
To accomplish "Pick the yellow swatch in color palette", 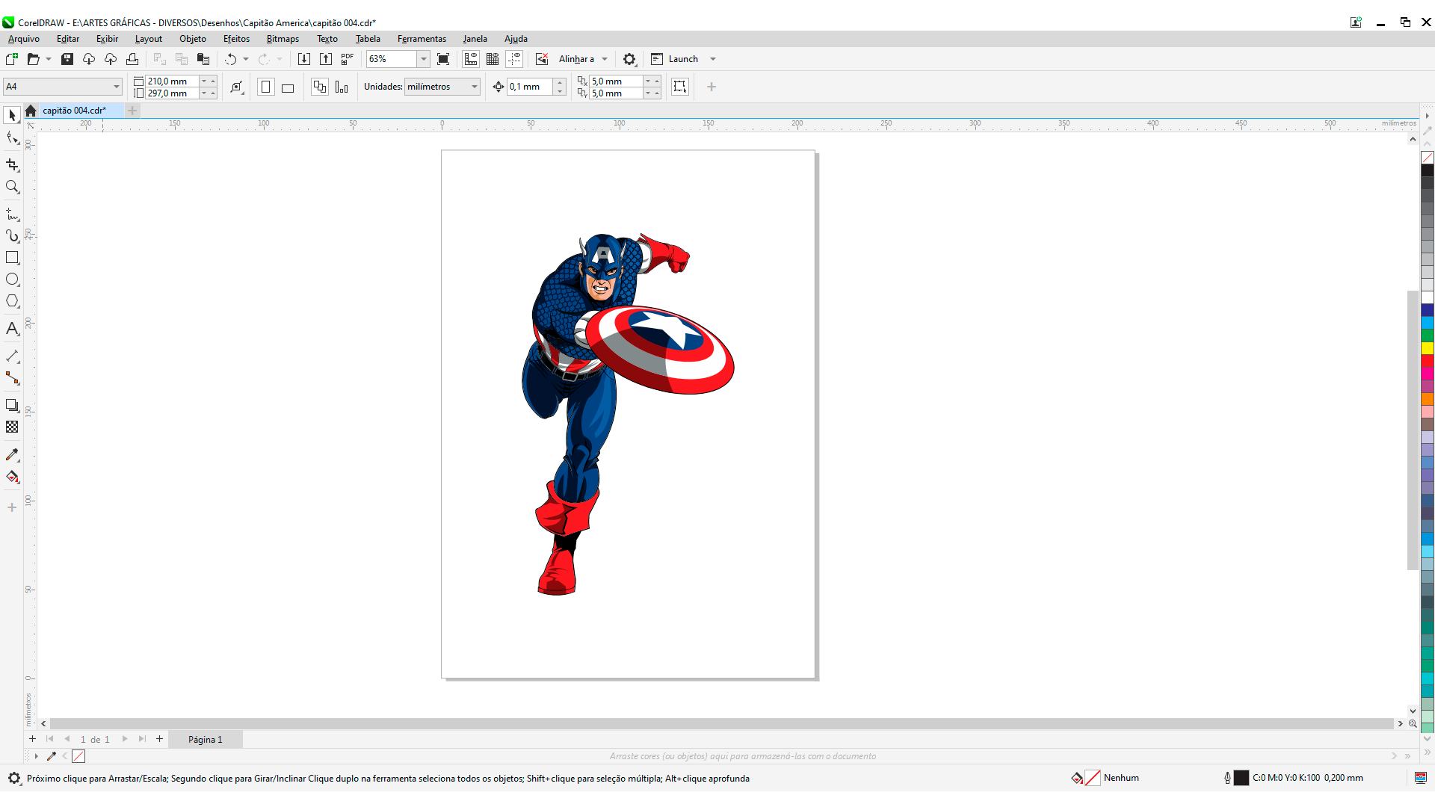I will [1428, 348].
